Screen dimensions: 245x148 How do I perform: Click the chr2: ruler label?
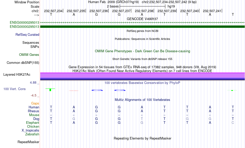click(35, 11)
